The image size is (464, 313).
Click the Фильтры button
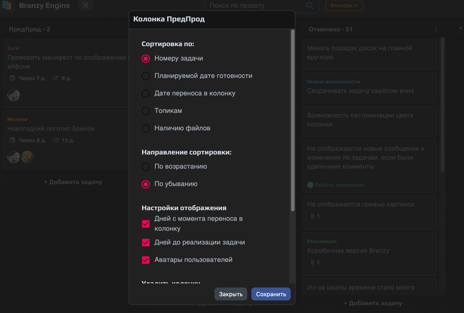point(344,5)
